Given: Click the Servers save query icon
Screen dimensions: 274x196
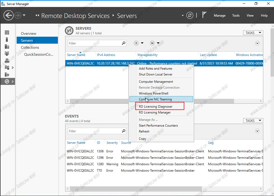Looking at the screenshot, I should click(152, 43).
